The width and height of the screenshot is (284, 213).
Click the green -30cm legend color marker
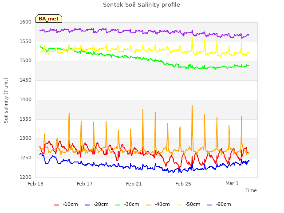pos(118,205)
